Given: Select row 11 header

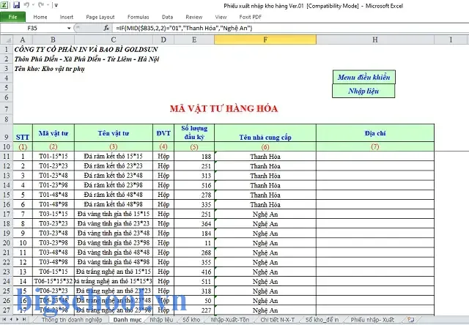Looking at the screenshot, I should (x=7, y=156).
